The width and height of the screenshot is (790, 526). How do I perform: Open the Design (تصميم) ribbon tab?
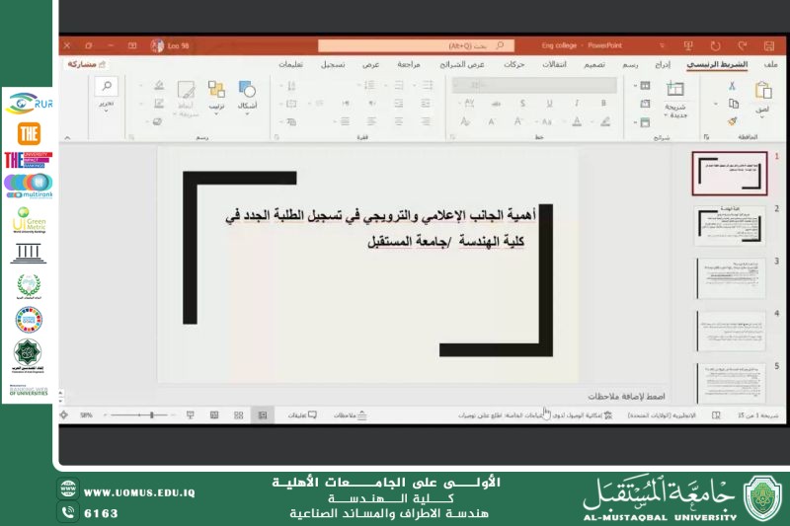pos(593,64)
